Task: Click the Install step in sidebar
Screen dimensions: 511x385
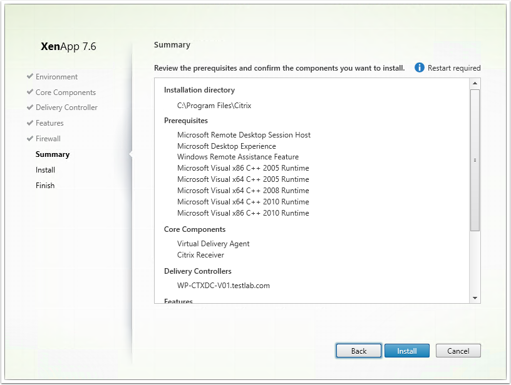Action: point(45,170)
